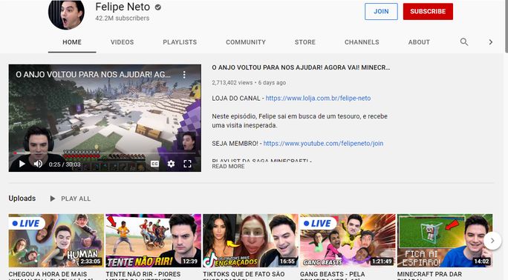Viewport: 508px width, 280px height.
Task: Click the verified badge next to Felipe Neto
Action: [x=157, y=7]
